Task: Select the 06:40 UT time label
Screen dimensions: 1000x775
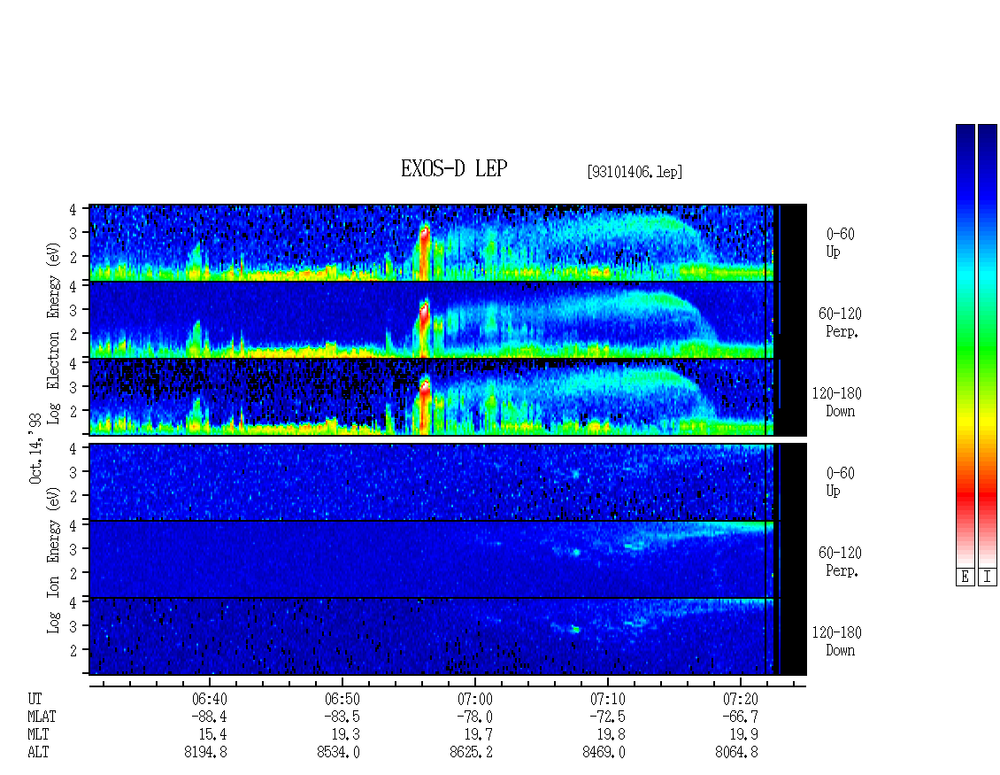Action: pos(209,699)
